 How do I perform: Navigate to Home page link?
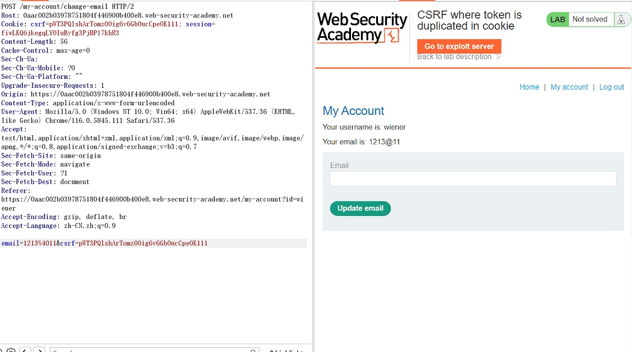pos(529,87)
